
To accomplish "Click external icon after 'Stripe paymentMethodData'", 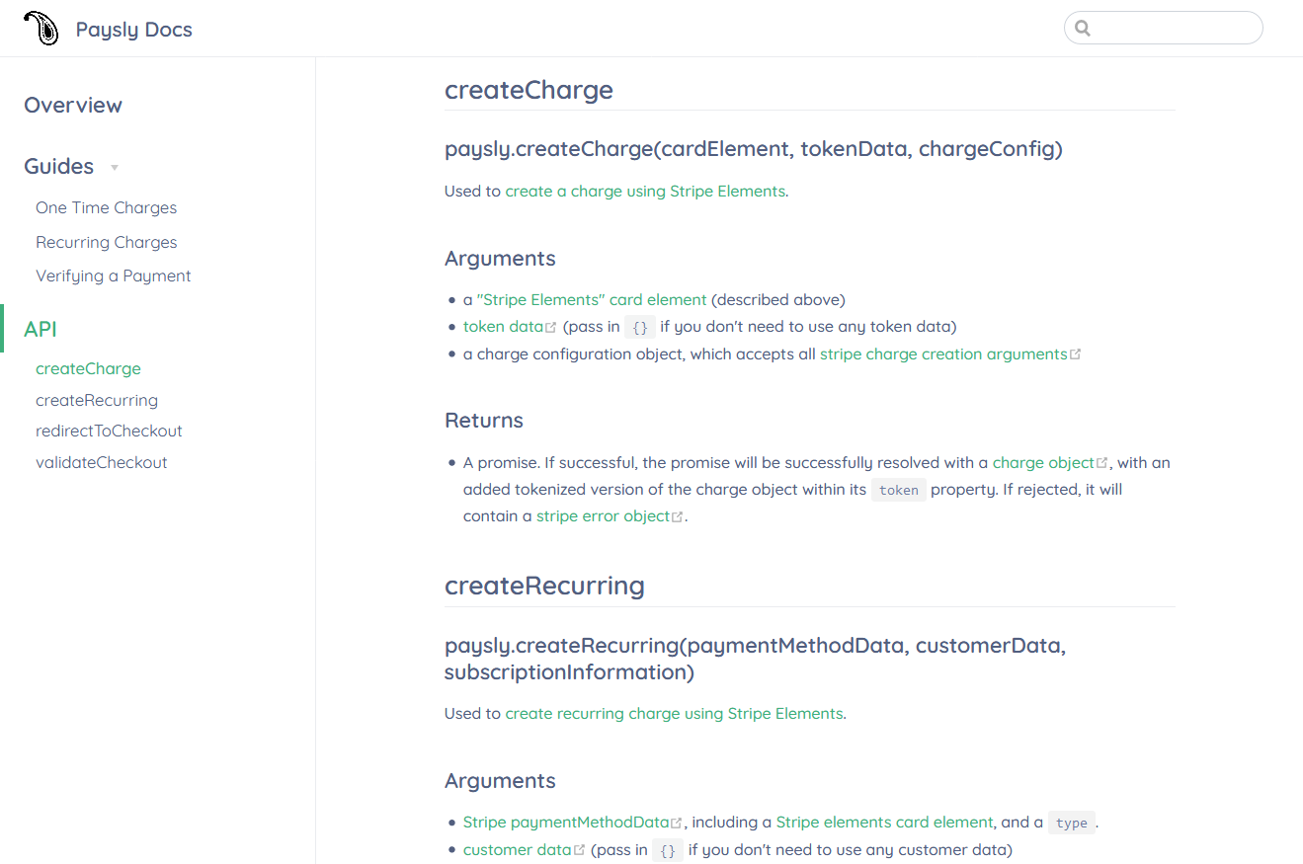I will point(677,823).
